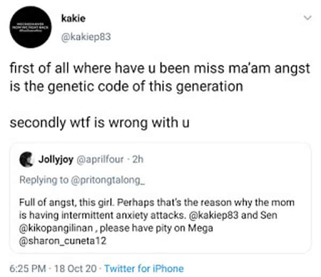Click the display name kakie
This screenshot has height=277, width=321.
pos(73,19)
